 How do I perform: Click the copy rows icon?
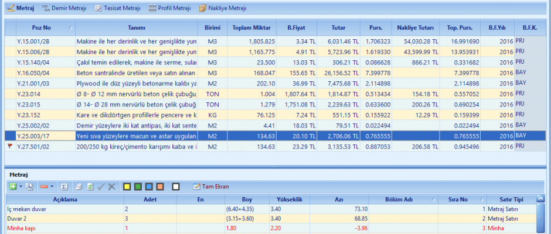click(x=29, y=187)
